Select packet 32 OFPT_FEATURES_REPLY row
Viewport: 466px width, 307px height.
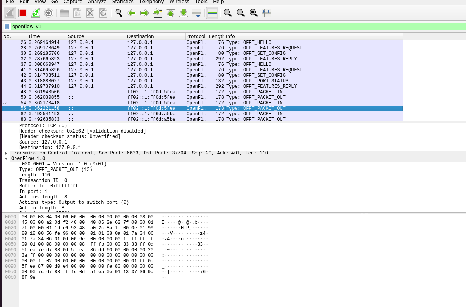[x=202, y=59]
